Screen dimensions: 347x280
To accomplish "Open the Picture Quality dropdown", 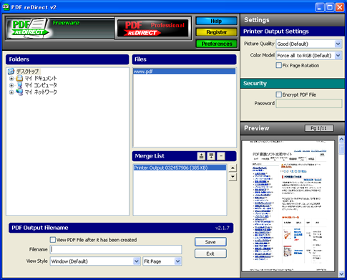I will pyautogui.click(x=309, y=44).
